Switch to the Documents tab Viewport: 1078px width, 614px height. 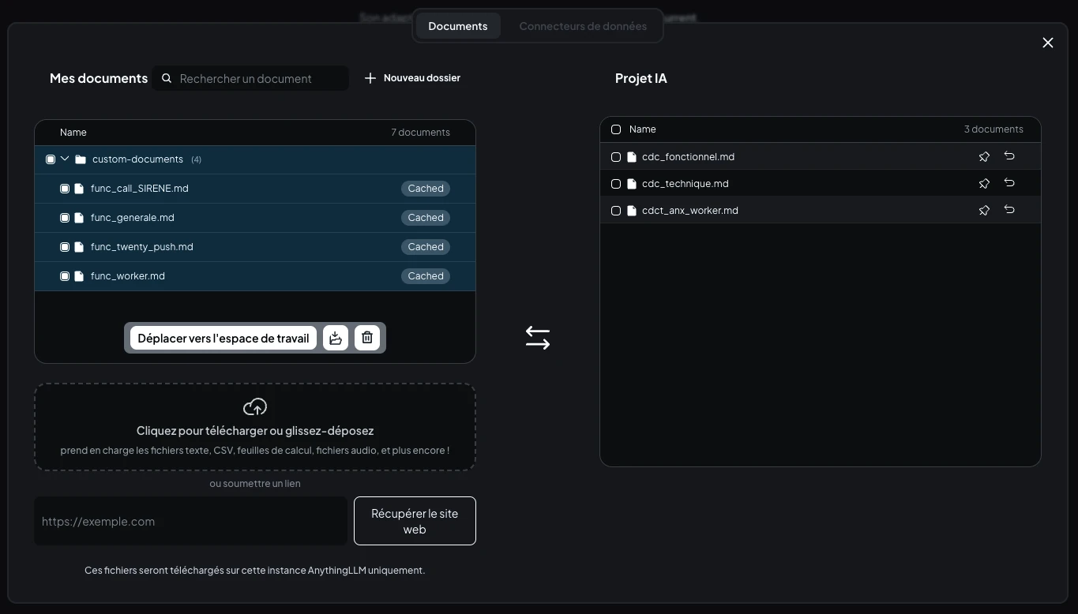(458, 26)
